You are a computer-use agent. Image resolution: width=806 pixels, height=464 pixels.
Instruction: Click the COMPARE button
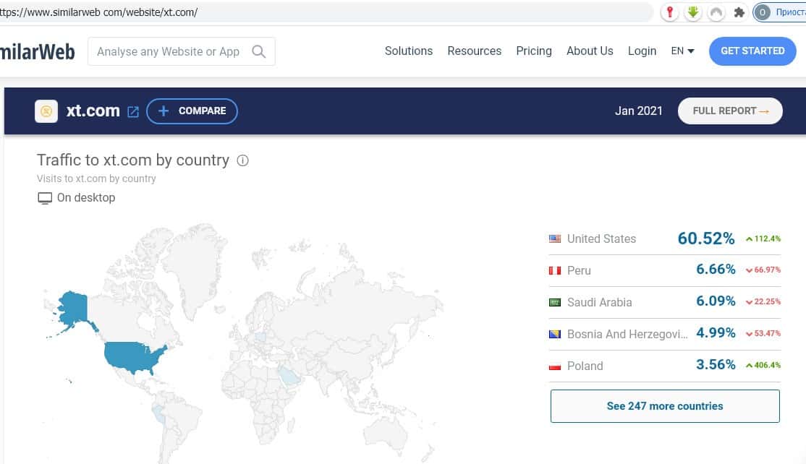click(x=192, y=111)
